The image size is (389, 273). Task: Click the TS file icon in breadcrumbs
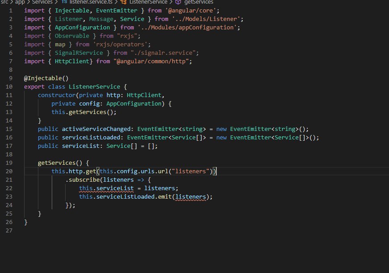point(64,2)
